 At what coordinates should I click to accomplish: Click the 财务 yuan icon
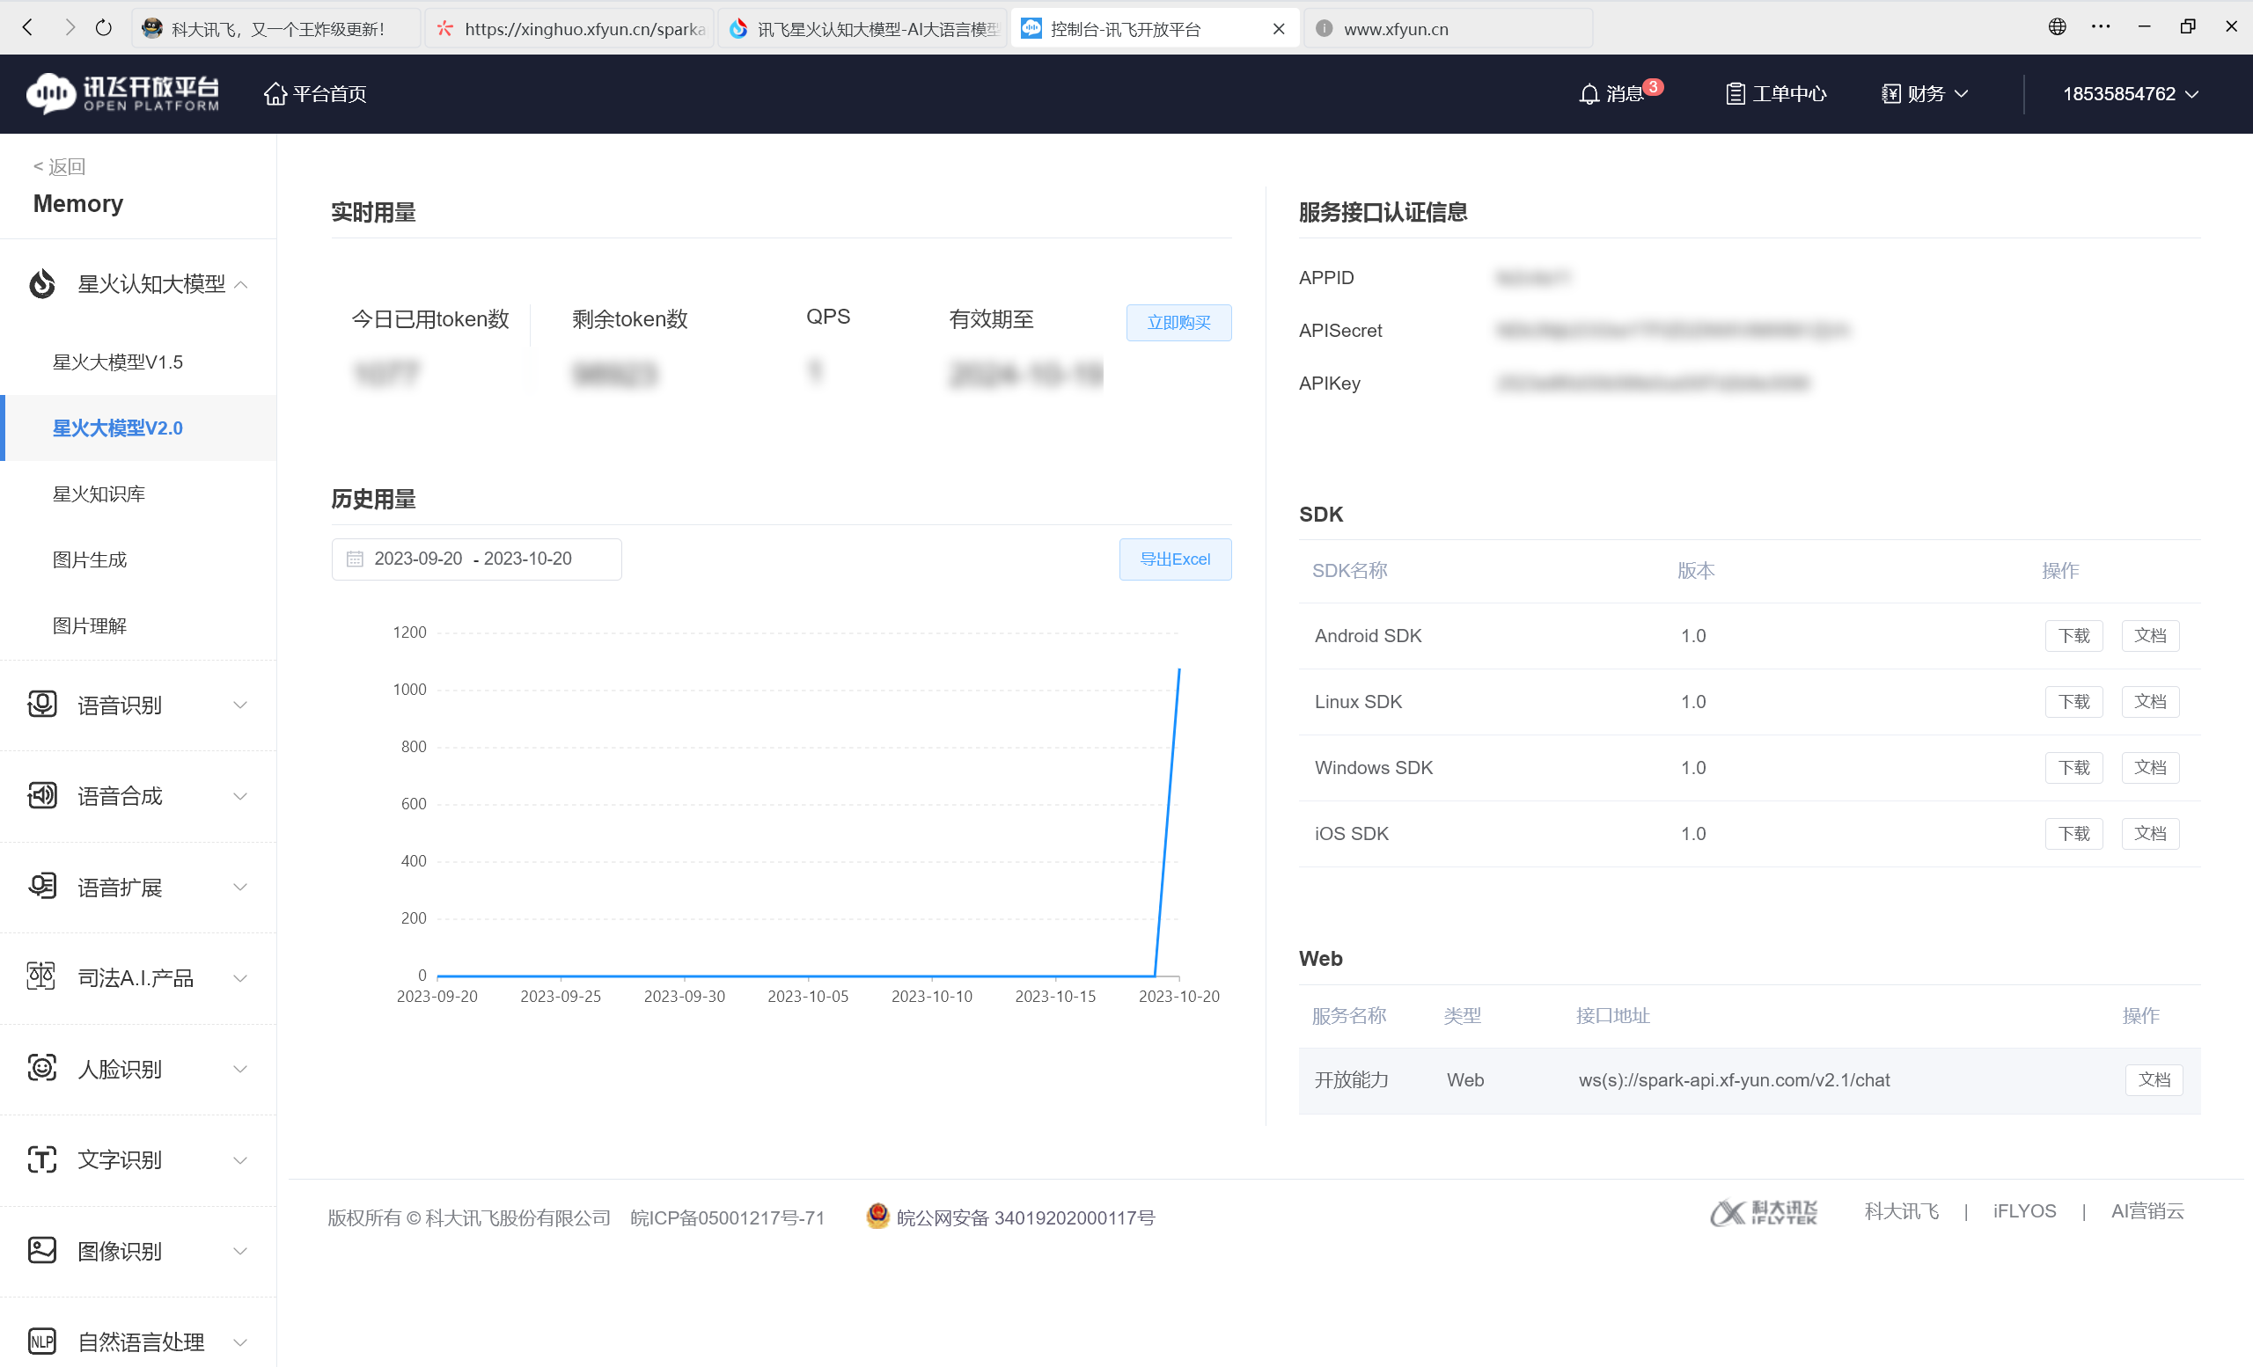[1891, 94]
